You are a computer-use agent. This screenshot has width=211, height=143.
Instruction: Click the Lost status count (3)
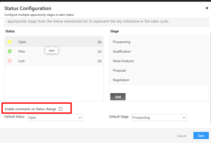click(x=100, y=61)
